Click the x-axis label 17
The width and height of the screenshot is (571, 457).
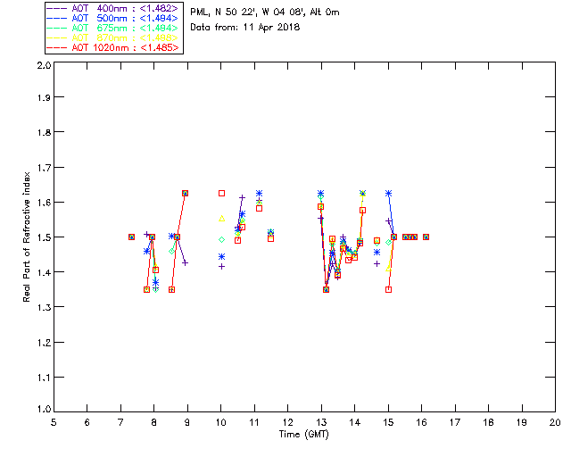[455, 422]
